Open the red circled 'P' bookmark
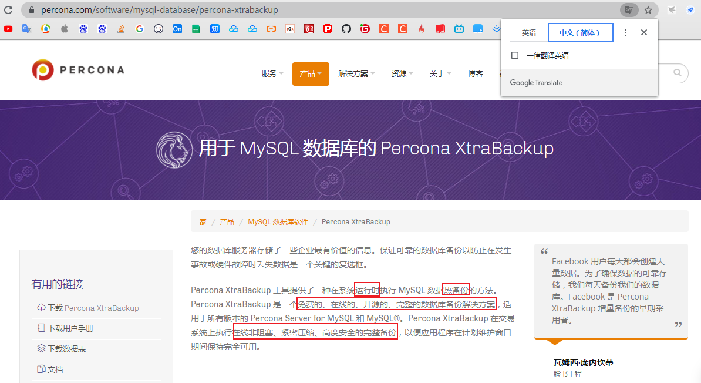Viewport: 701px width, 383px height. [x=327, y=29]
